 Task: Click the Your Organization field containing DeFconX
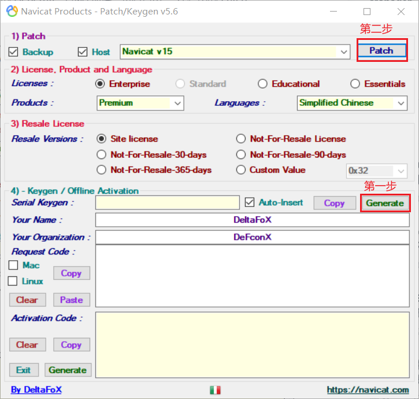tap(252, 237)
